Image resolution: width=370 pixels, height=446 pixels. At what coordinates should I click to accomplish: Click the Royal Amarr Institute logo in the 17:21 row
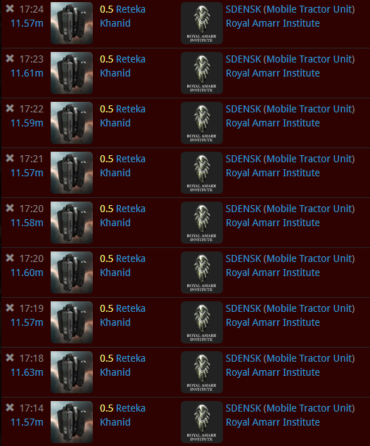[202, 173]
